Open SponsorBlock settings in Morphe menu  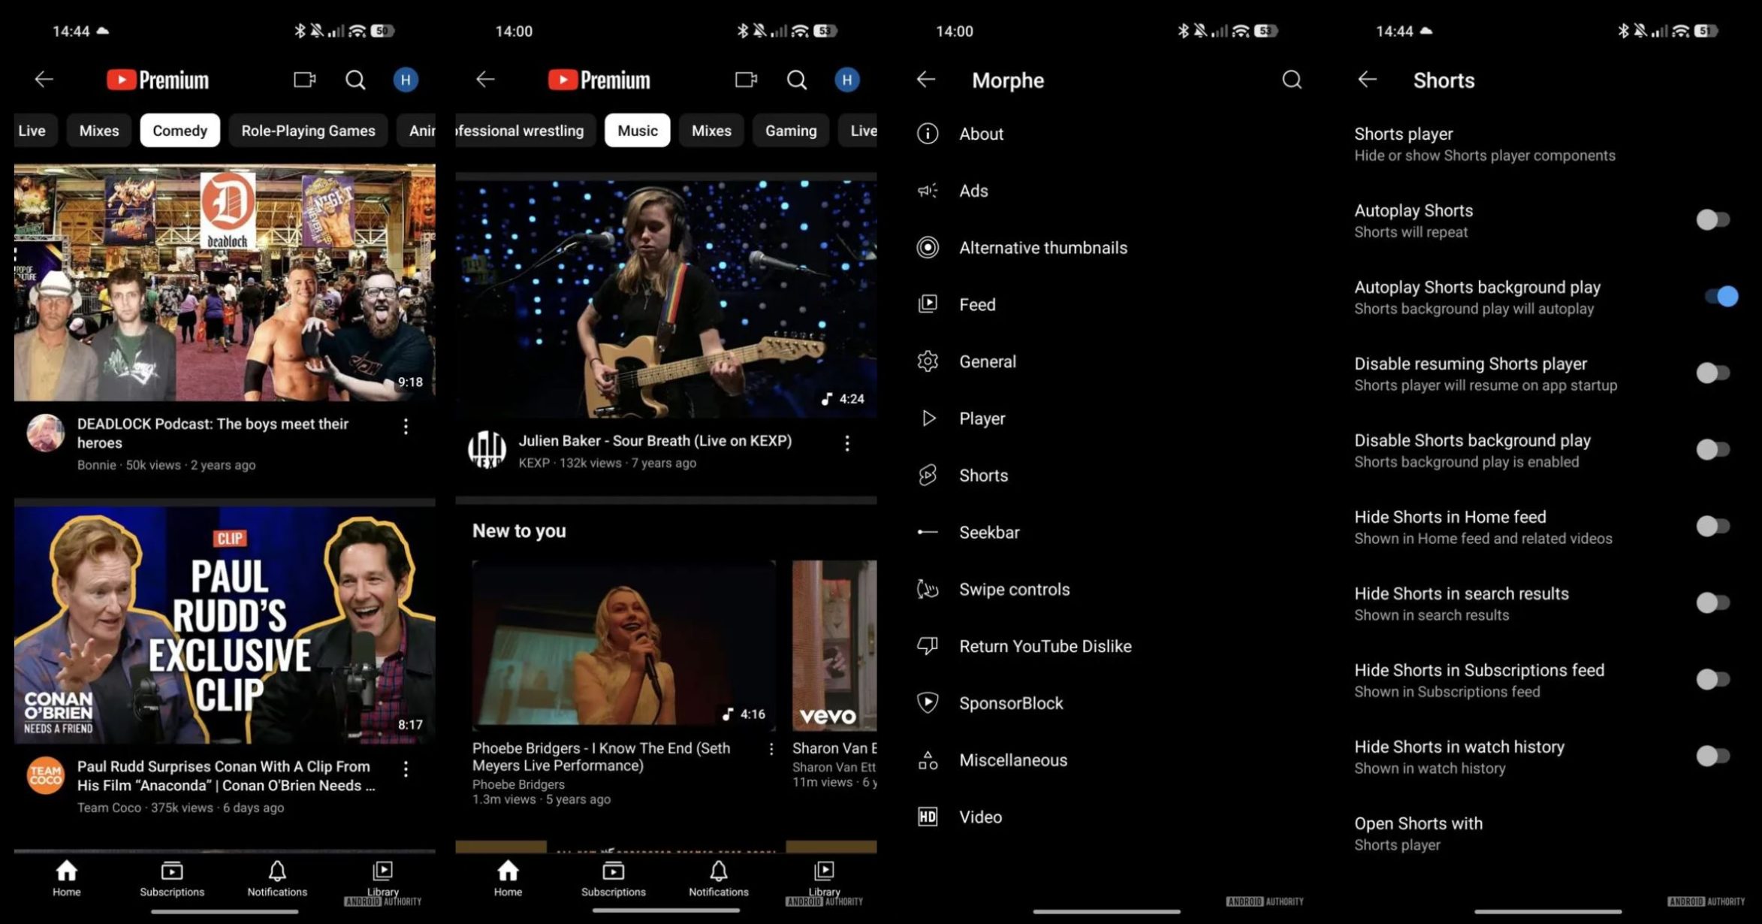(1010, 703)
